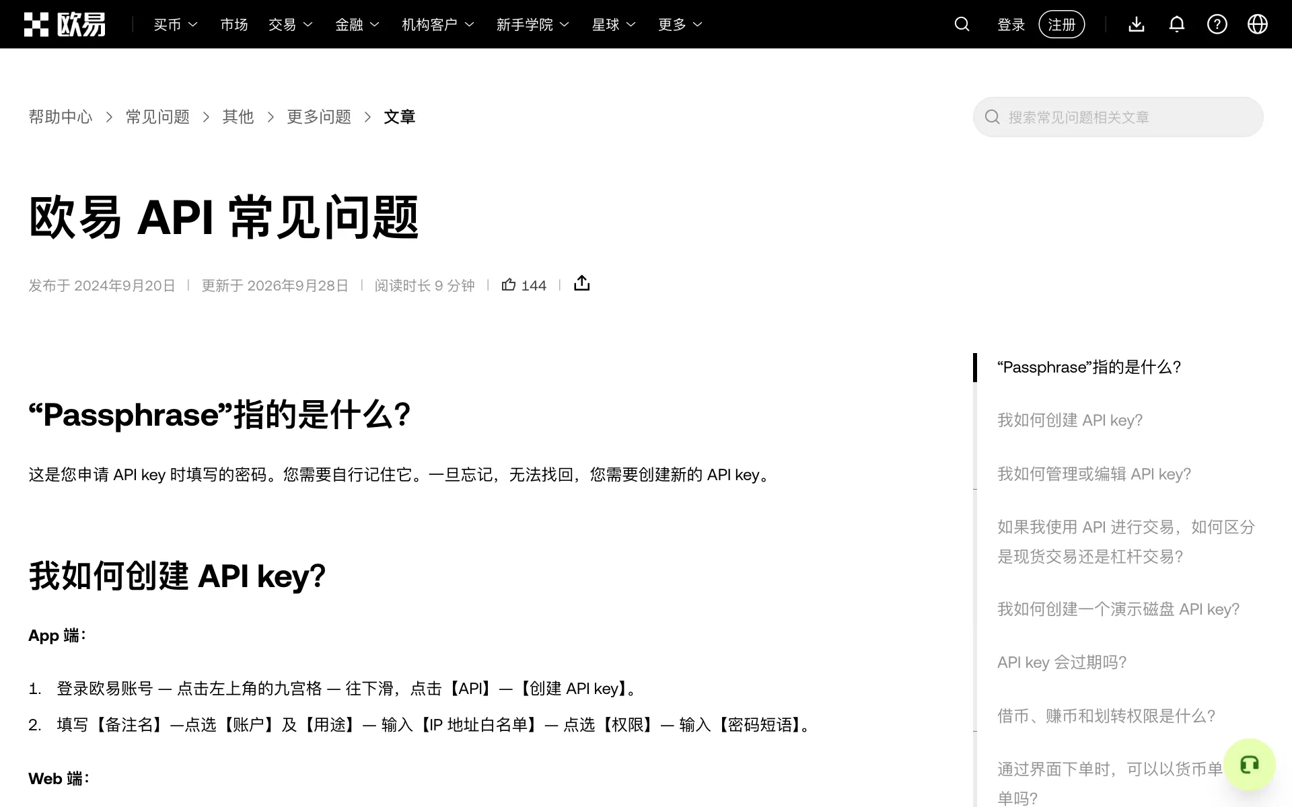
Task: Expand the 金融 dropdown menu
Action: [x=357, y=24]
